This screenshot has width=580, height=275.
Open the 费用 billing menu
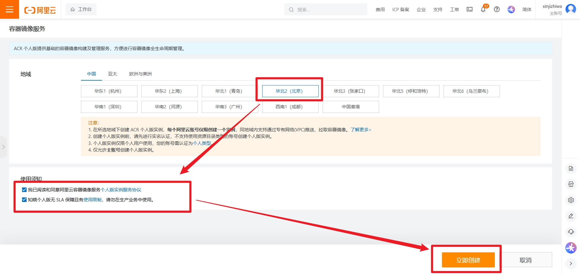pos(380,10)
